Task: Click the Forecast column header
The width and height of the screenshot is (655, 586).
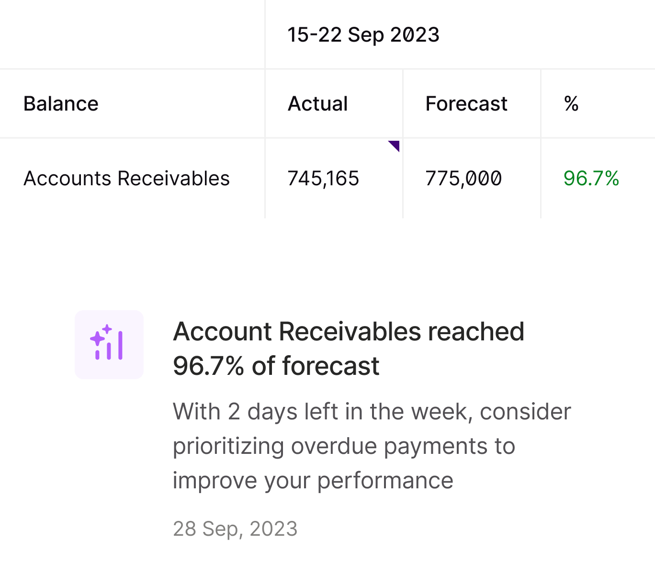Action: [466, 104]
